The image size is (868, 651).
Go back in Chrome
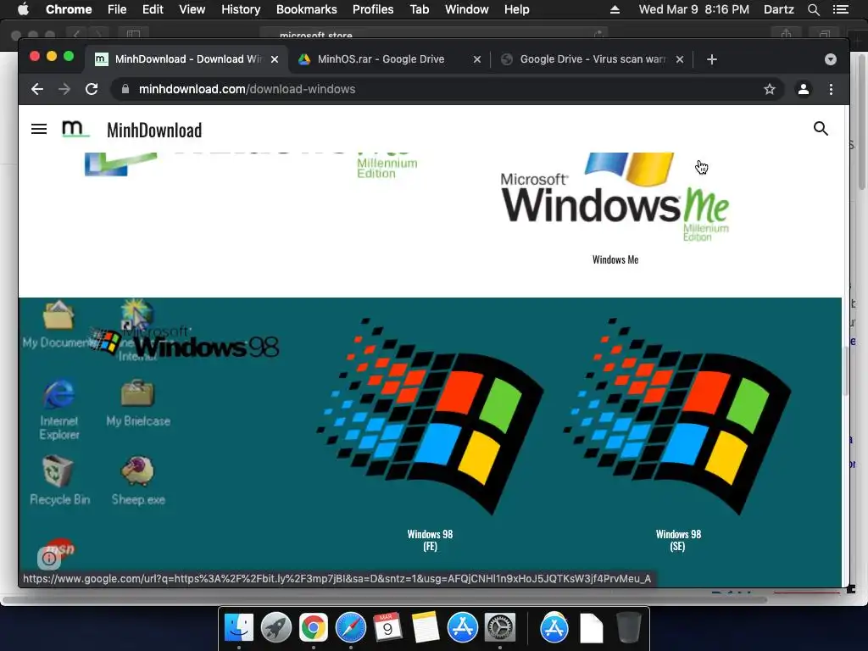click(x=37, y=89)
